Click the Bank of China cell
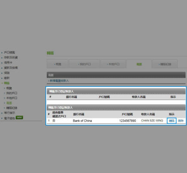This screenshot has width=187, height=173. pyautogui.click(x=82, y=120)
